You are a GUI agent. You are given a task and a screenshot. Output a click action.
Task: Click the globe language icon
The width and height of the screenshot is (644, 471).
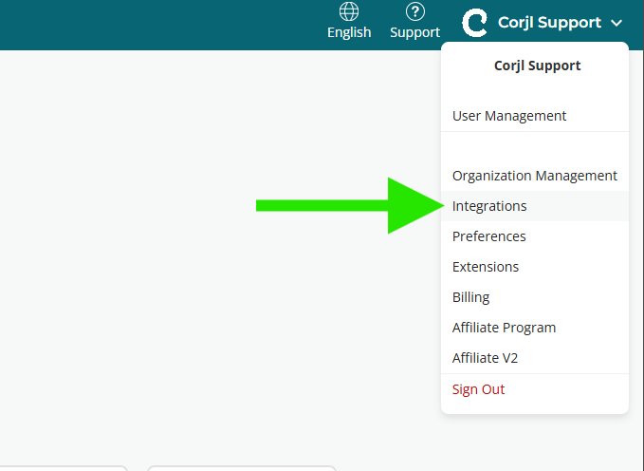(x=349, y=11)
